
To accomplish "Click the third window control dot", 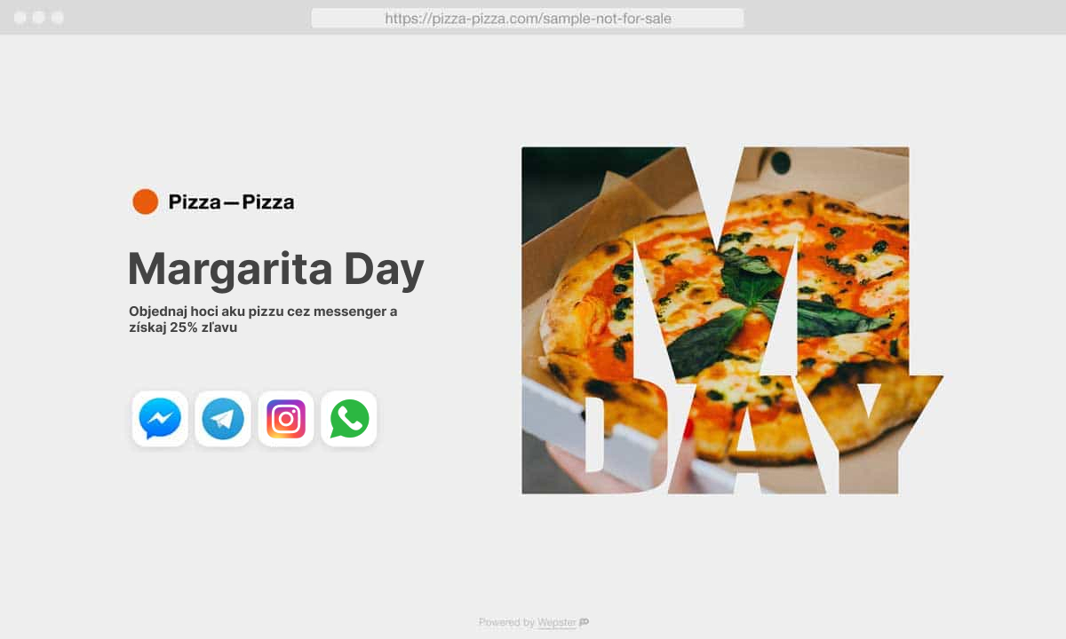I will (57, 18).
